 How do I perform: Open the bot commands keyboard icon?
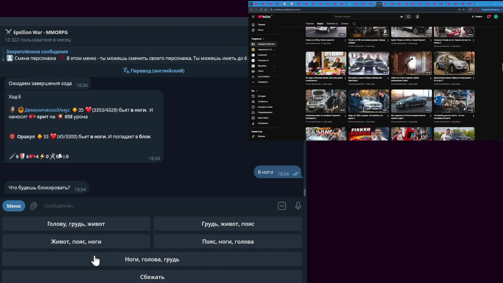pos(282,206)
